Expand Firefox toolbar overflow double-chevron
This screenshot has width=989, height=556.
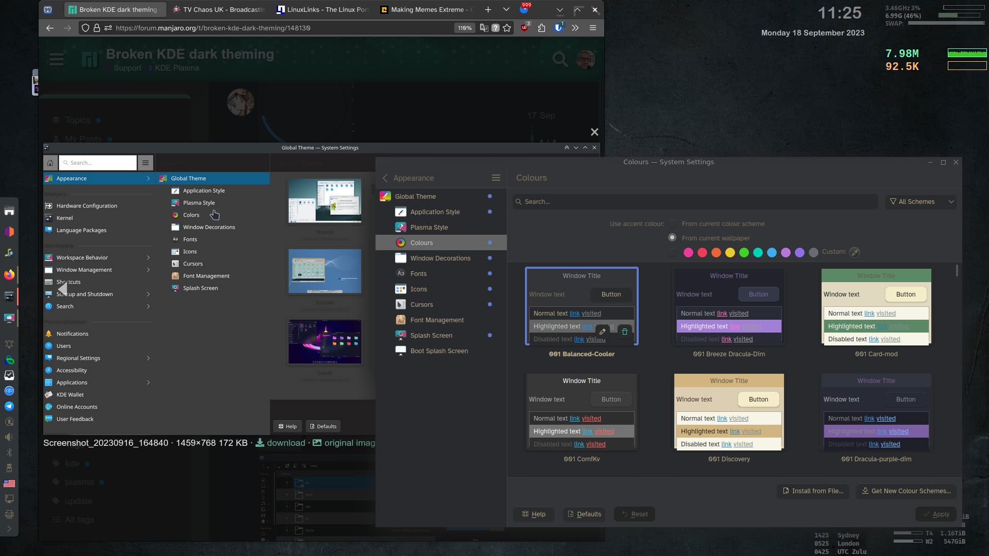coord(575,28)
